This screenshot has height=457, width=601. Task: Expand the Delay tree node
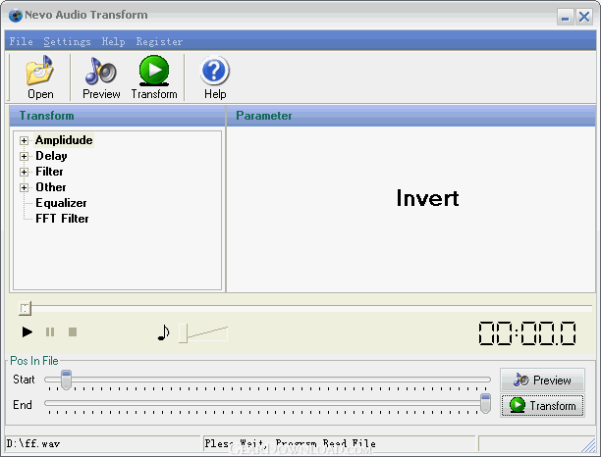(x=24, y=156)
